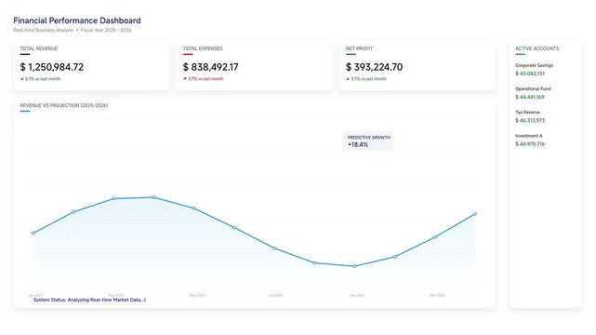The image size is (596, 335).
Task: Click the $ 44,441,169 balance
Action: coord(530,97)
